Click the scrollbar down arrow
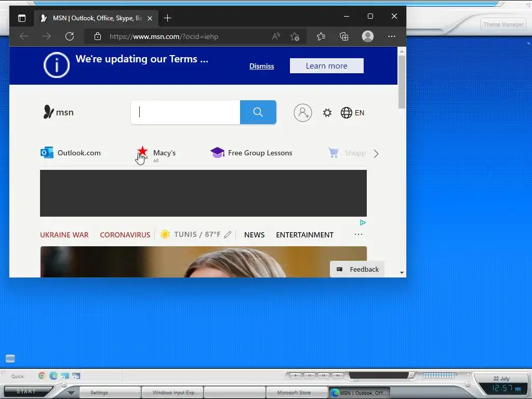 pos(402,273)
